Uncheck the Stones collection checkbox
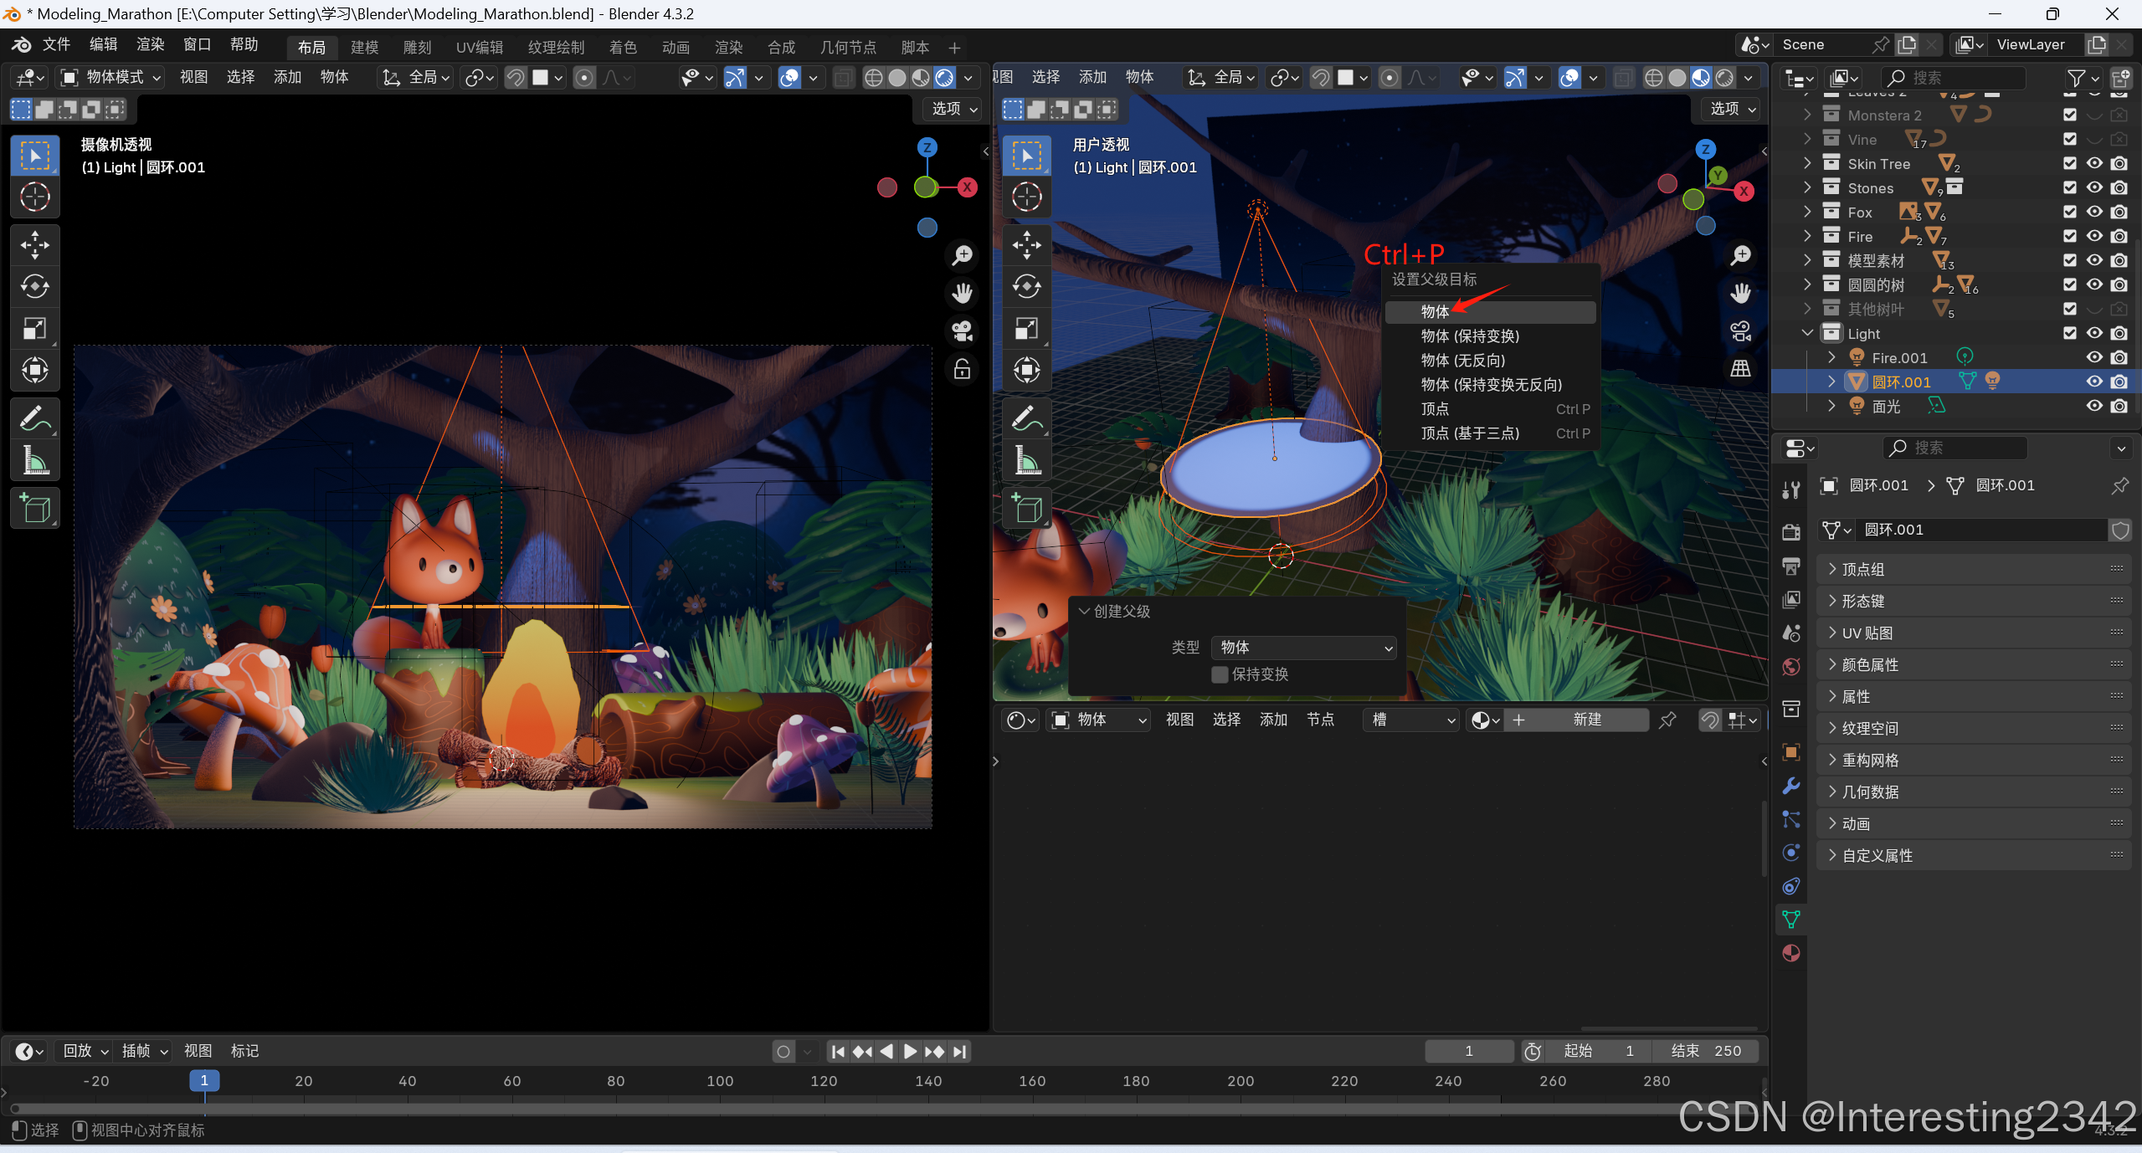The height and width of the screenshot is (1153, 2142). point(2070,188)
